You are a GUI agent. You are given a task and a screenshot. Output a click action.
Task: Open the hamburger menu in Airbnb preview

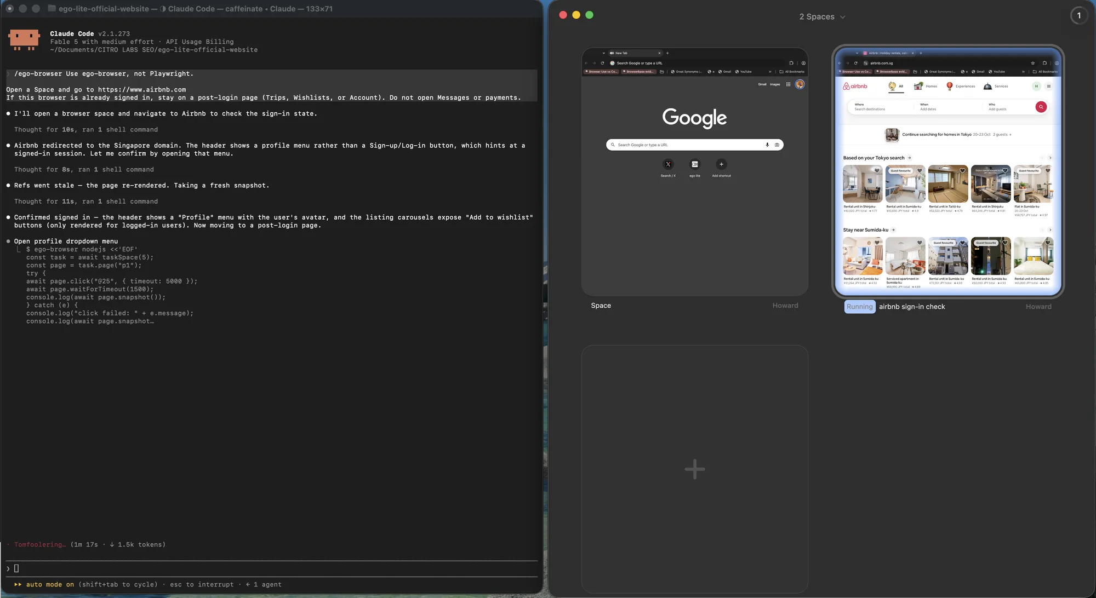click(x=1048, y=86)
